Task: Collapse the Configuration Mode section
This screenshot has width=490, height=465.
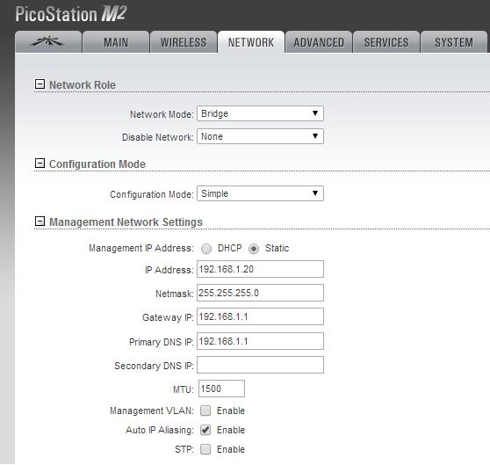Action: (x=40, y=163)
